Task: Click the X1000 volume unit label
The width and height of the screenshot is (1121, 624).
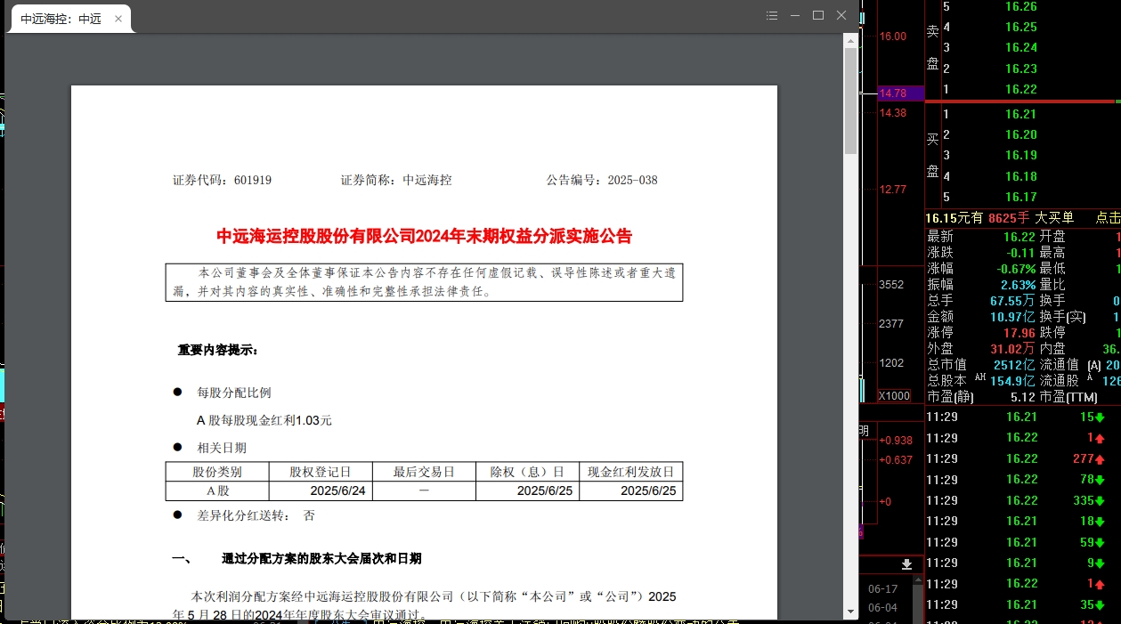Action: 894,396
